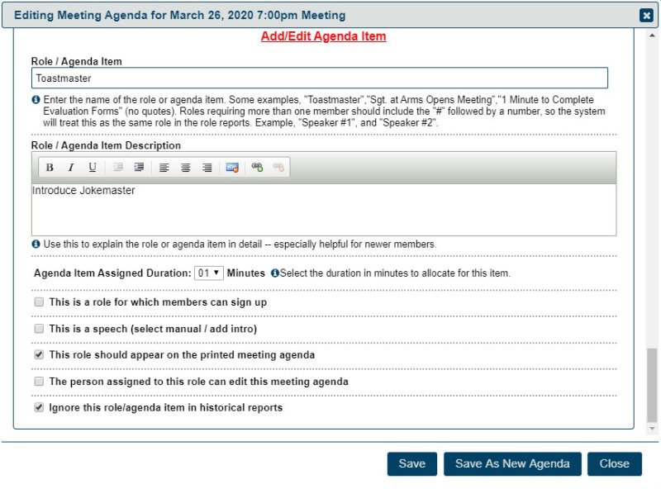Image resolution: width=661 pixels, height=489 pixels.
Task: Enable 'role for which members can sign up'
Action: [39, 302]
